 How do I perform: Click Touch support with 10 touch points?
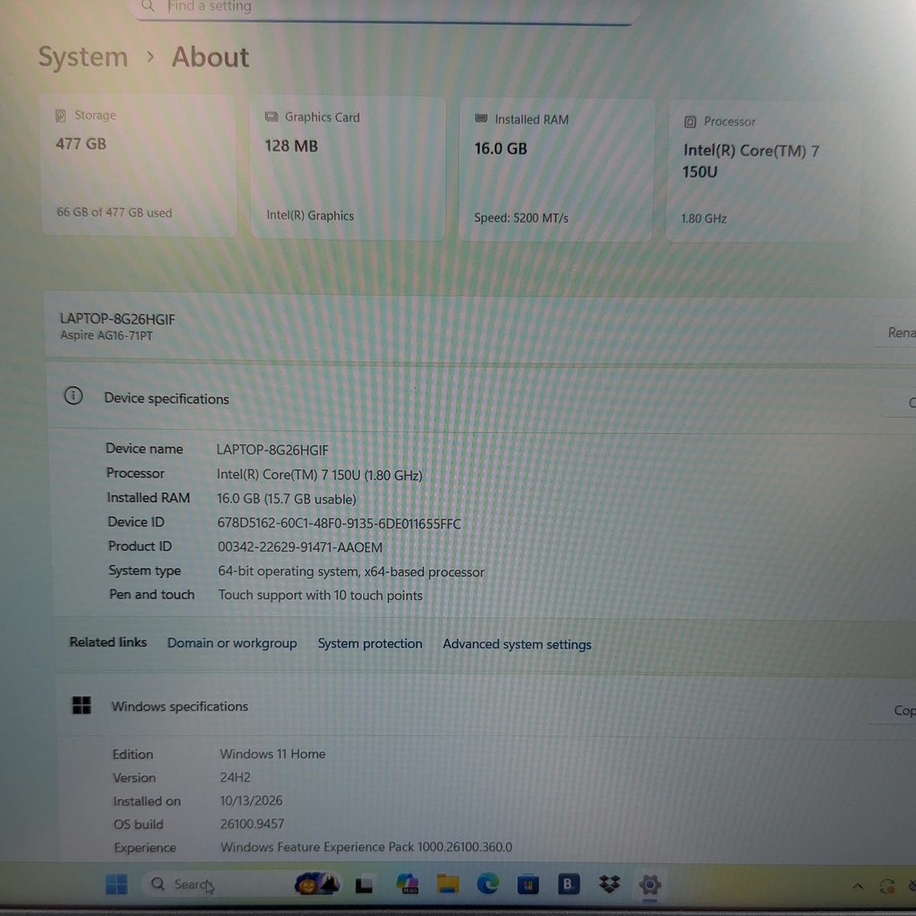tap(320, 595)
